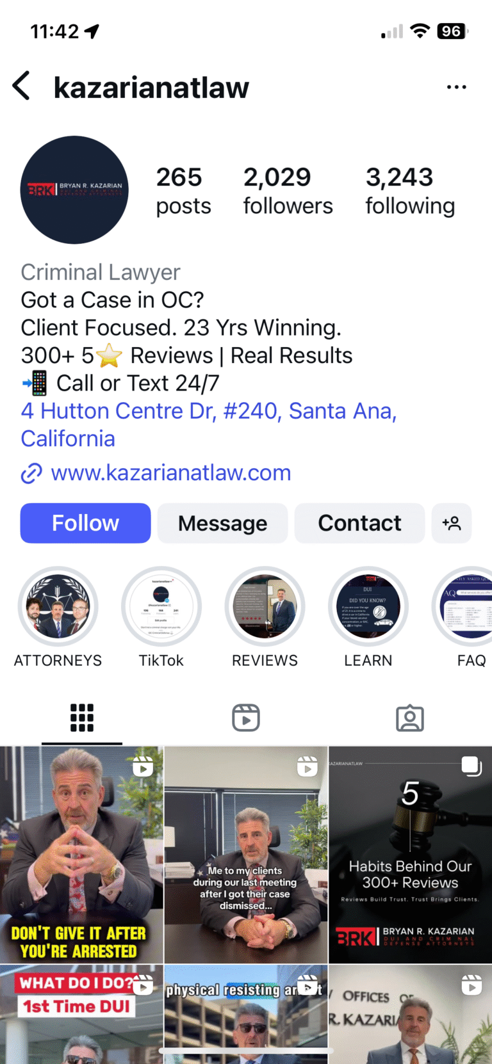Open the Hutton Centre Dr address link

point(209,424)
